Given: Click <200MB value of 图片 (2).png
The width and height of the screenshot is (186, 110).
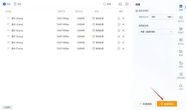Looking at the screenshot, I should click(x=81, y=18).
